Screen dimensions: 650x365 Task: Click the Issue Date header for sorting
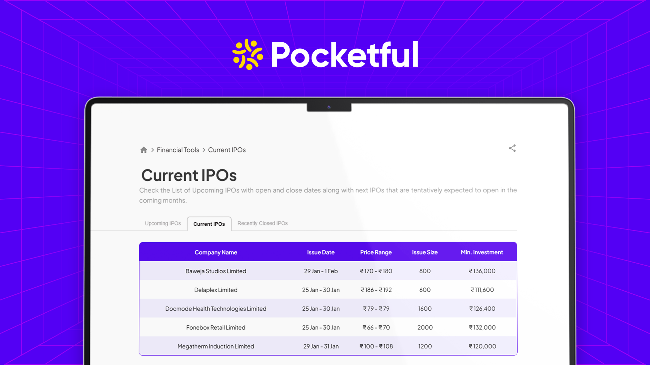(x=321, y=252)
